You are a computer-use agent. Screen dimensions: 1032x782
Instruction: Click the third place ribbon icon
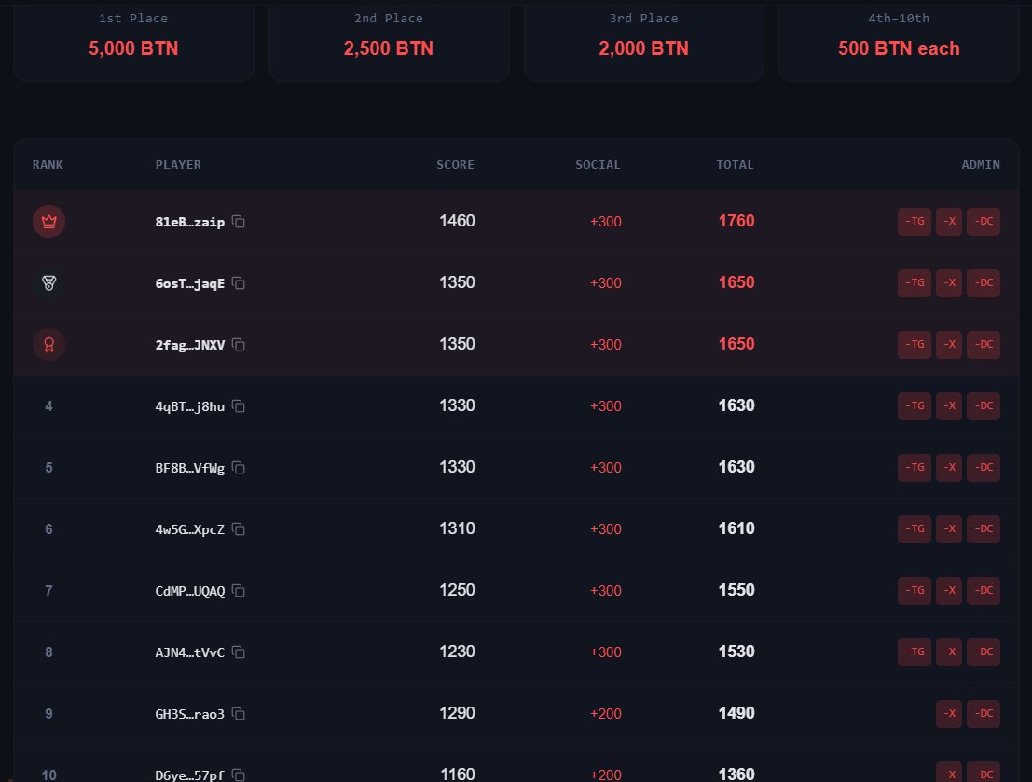coord(48,345)
